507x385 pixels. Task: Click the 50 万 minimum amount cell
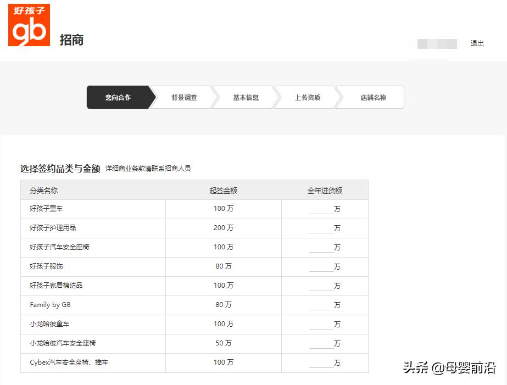click(224, 343)
